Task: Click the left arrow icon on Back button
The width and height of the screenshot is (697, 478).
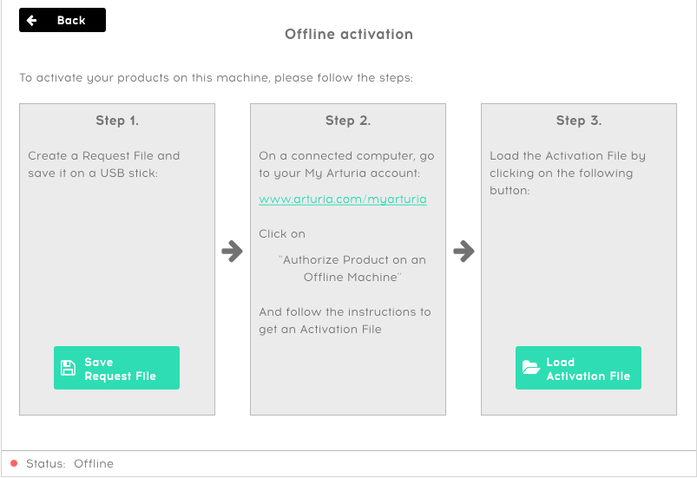Action: [x=31, y=20]
